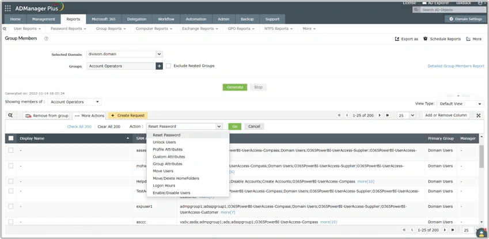Check the row checkbox for aasas
The height and width of the screenshot is (239, 489).
[11, 150]
